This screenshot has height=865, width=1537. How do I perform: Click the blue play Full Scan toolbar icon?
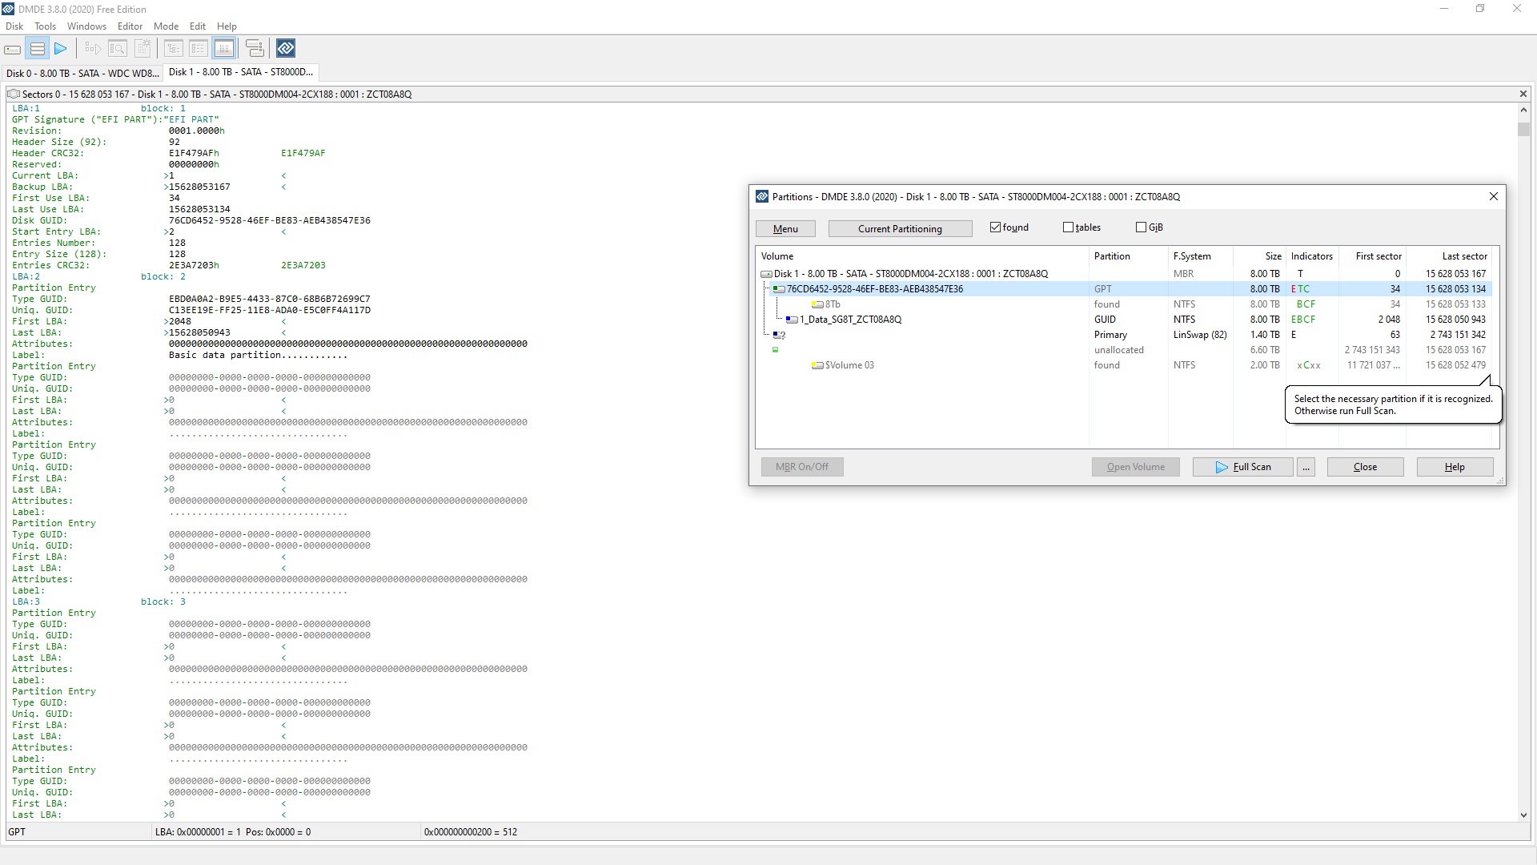pos(61,49)
